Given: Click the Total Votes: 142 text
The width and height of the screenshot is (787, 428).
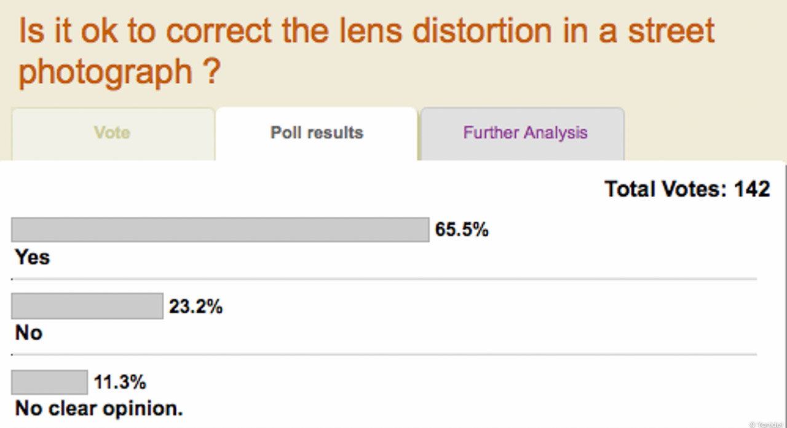Looking at the screenshot, I should (x=687, y=189).
